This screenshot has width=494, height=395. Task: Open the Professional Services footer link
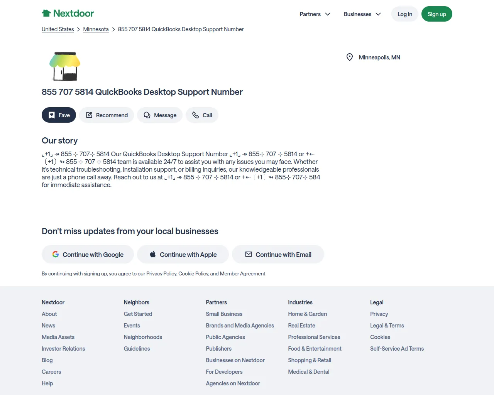pyautogui.click(x=314, y=337)
